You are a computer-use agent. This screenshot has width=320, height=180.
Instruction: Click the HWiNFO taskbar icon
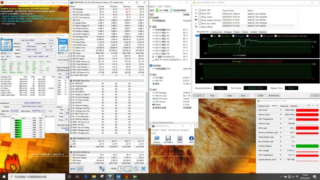[110, 176]
